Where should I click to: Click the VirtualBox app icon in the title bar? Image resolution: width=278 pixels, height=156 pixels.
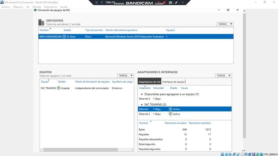tap(2, 2)
